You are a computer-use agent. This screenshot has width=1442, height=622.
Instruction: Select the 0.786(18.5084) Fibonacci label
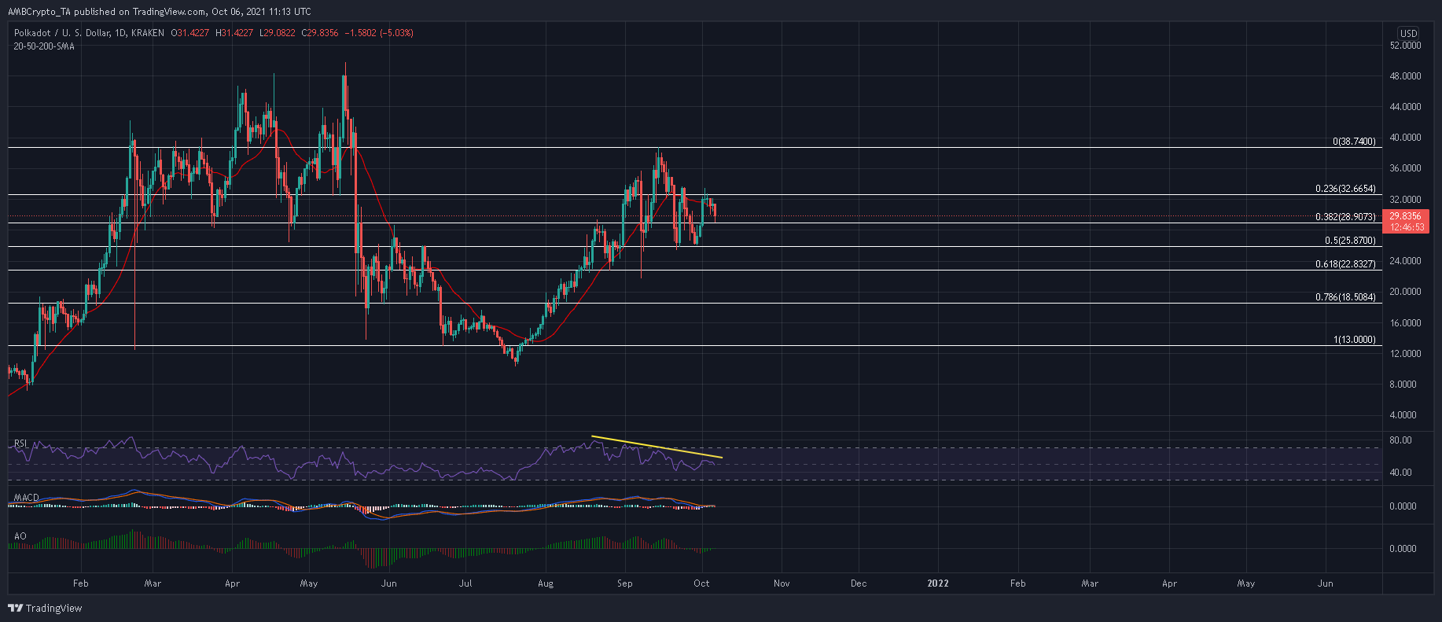tap(1346, 297)
